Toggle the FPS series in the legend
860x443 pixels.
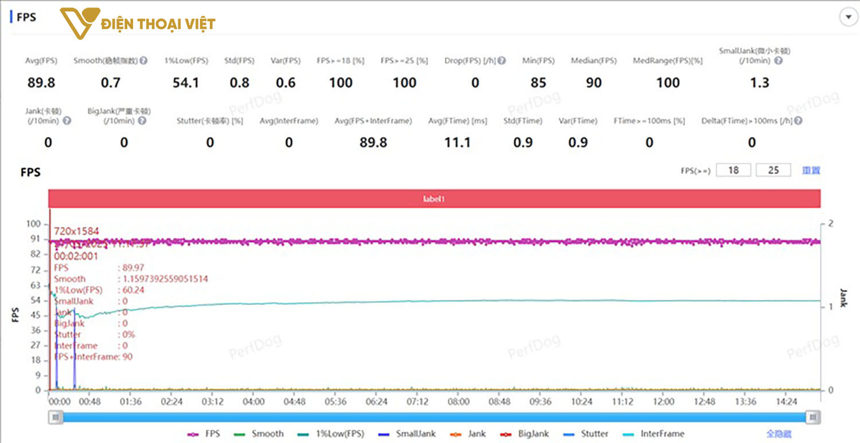[x=205, y=434]
